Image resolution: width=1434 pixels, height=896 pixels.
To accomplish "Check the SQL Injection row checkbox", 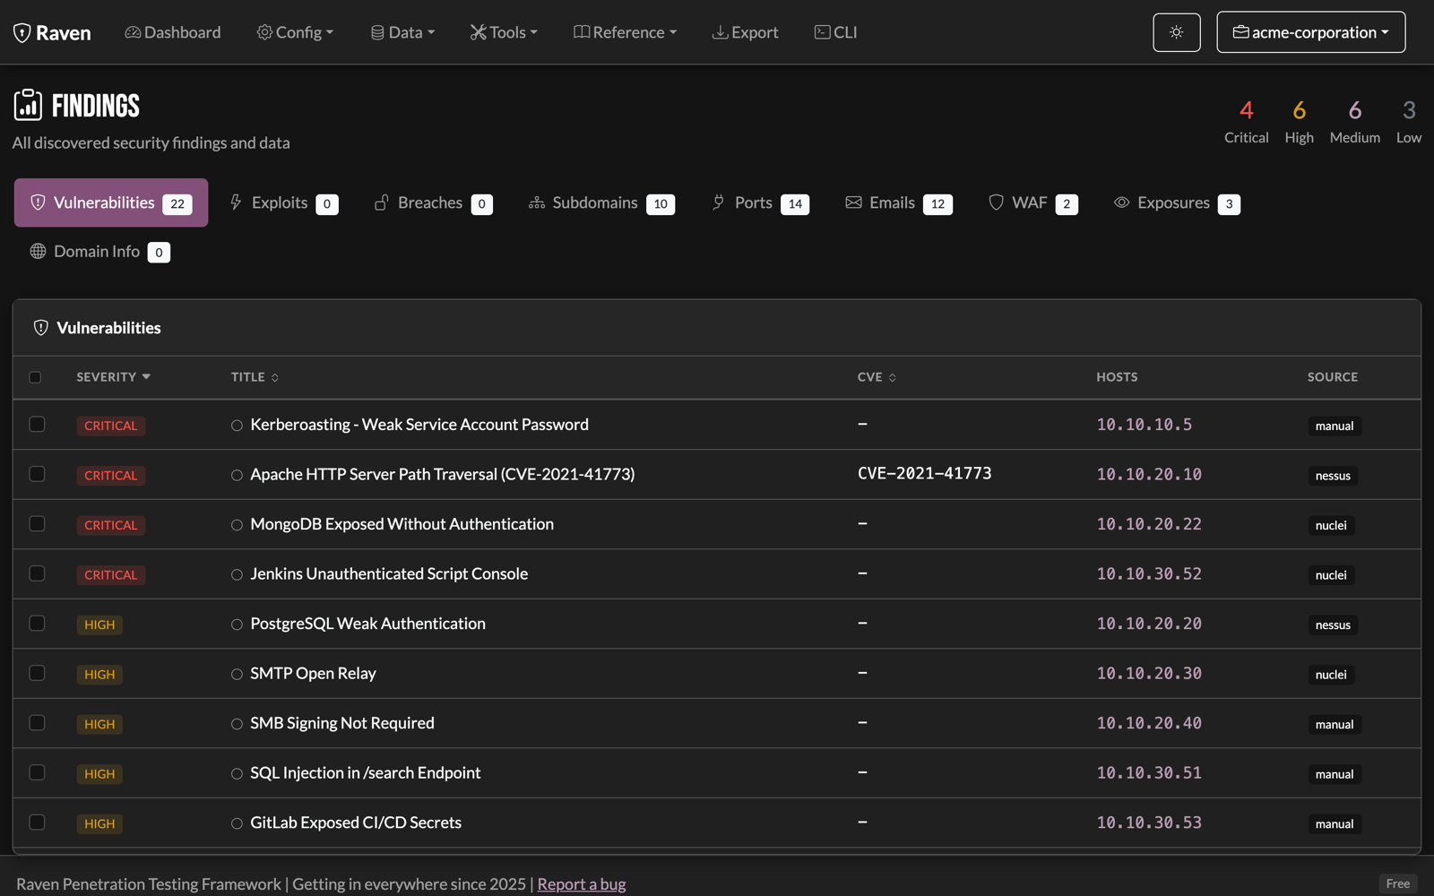I will click(x=37, y=772).
